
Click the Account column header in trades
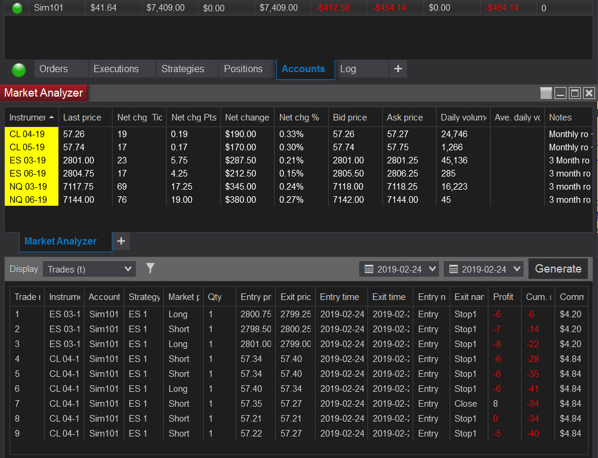(104, 297)
